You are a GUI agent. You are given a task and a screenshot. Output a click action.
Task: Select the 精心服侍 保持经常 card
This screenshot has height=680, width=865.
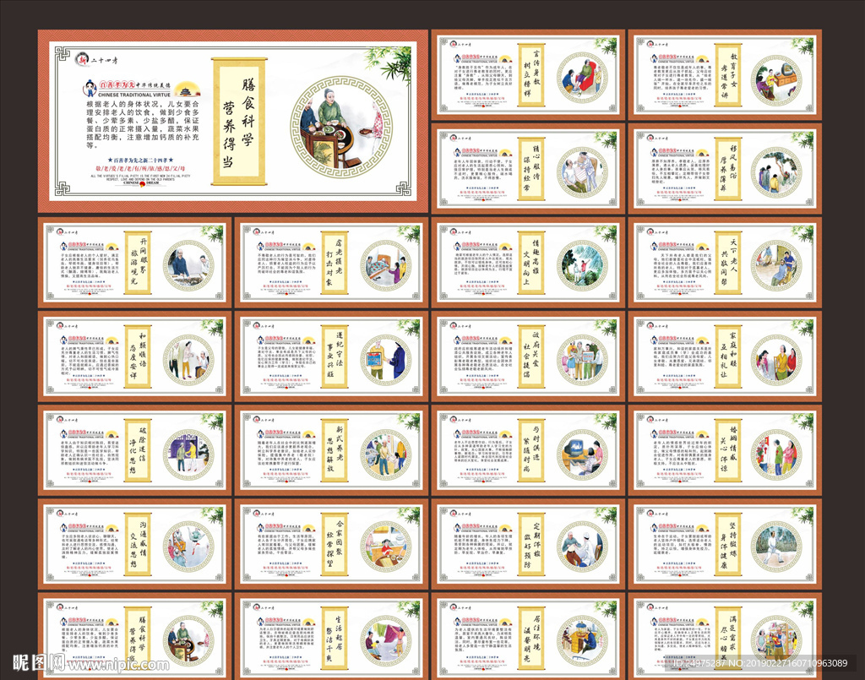(528, 168)
